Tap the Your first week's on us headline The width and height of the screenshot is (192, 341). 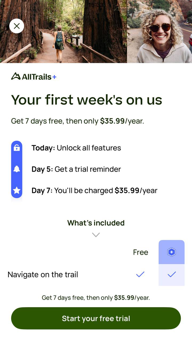click(87, 100)
